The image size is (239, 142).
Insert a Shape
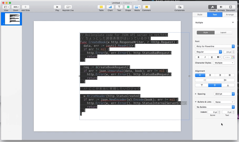(128, 7)
